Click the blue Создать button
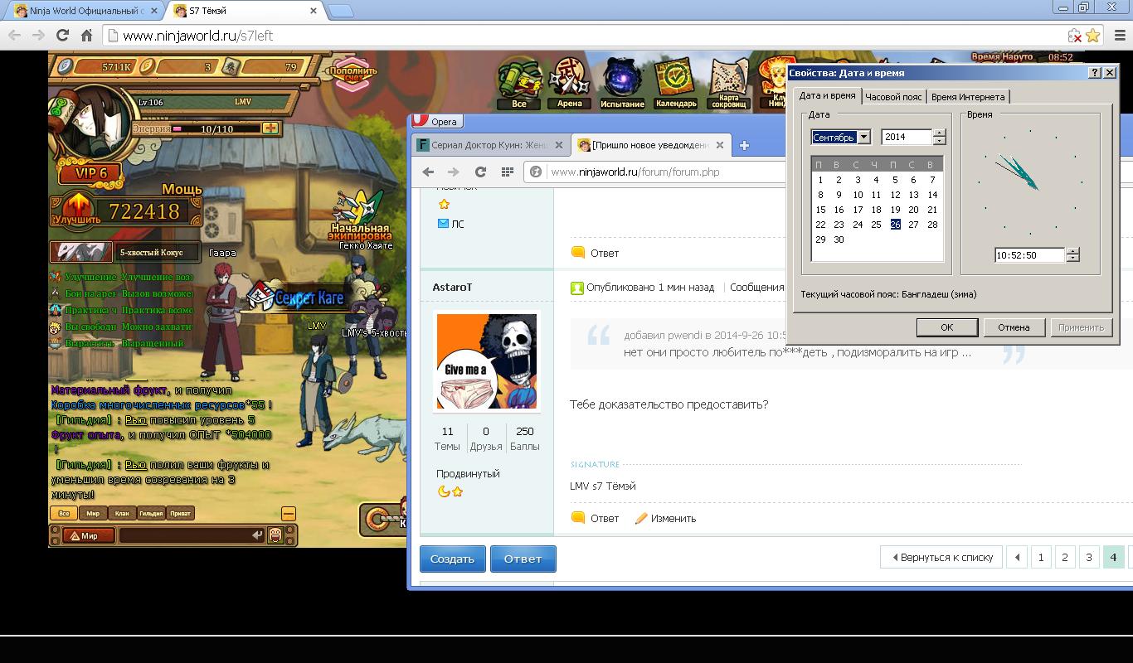This screenshot has height=663, width=1133. (x=452, y=559)
